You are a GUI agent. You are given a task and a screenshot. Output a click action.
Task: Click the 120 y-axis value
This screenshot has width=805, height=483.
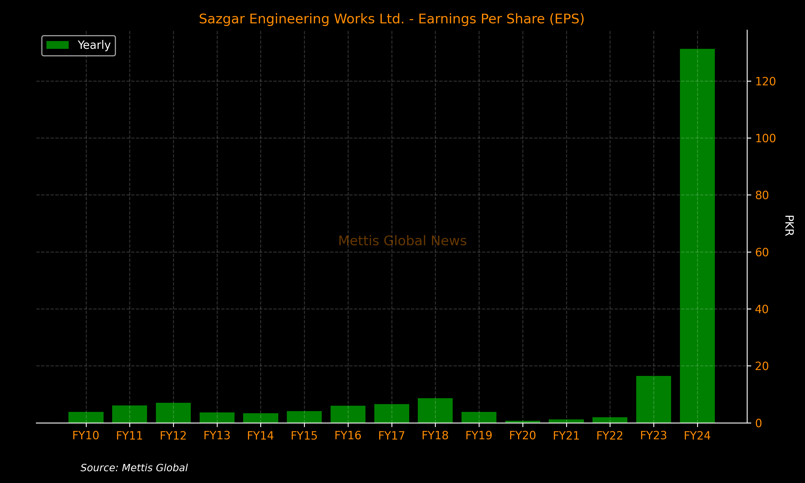(x=765, y=81)
